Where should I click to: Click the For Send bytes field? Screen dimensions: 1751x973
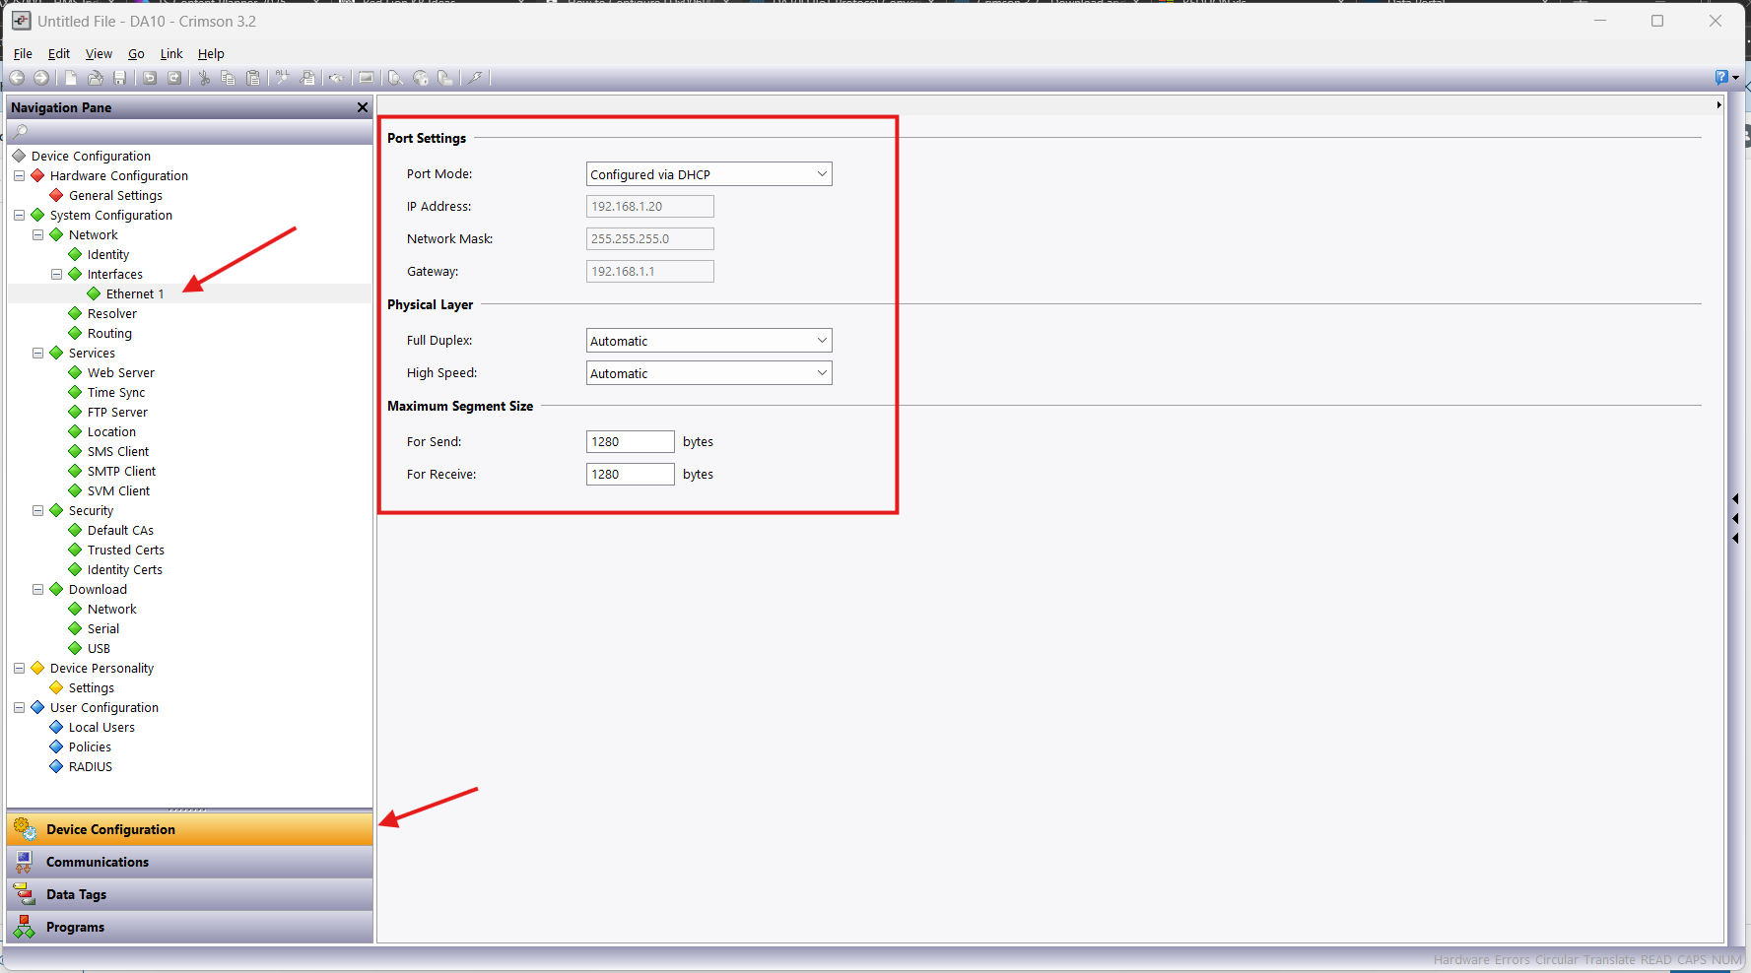pyautogui.click(x=630, y=442)
